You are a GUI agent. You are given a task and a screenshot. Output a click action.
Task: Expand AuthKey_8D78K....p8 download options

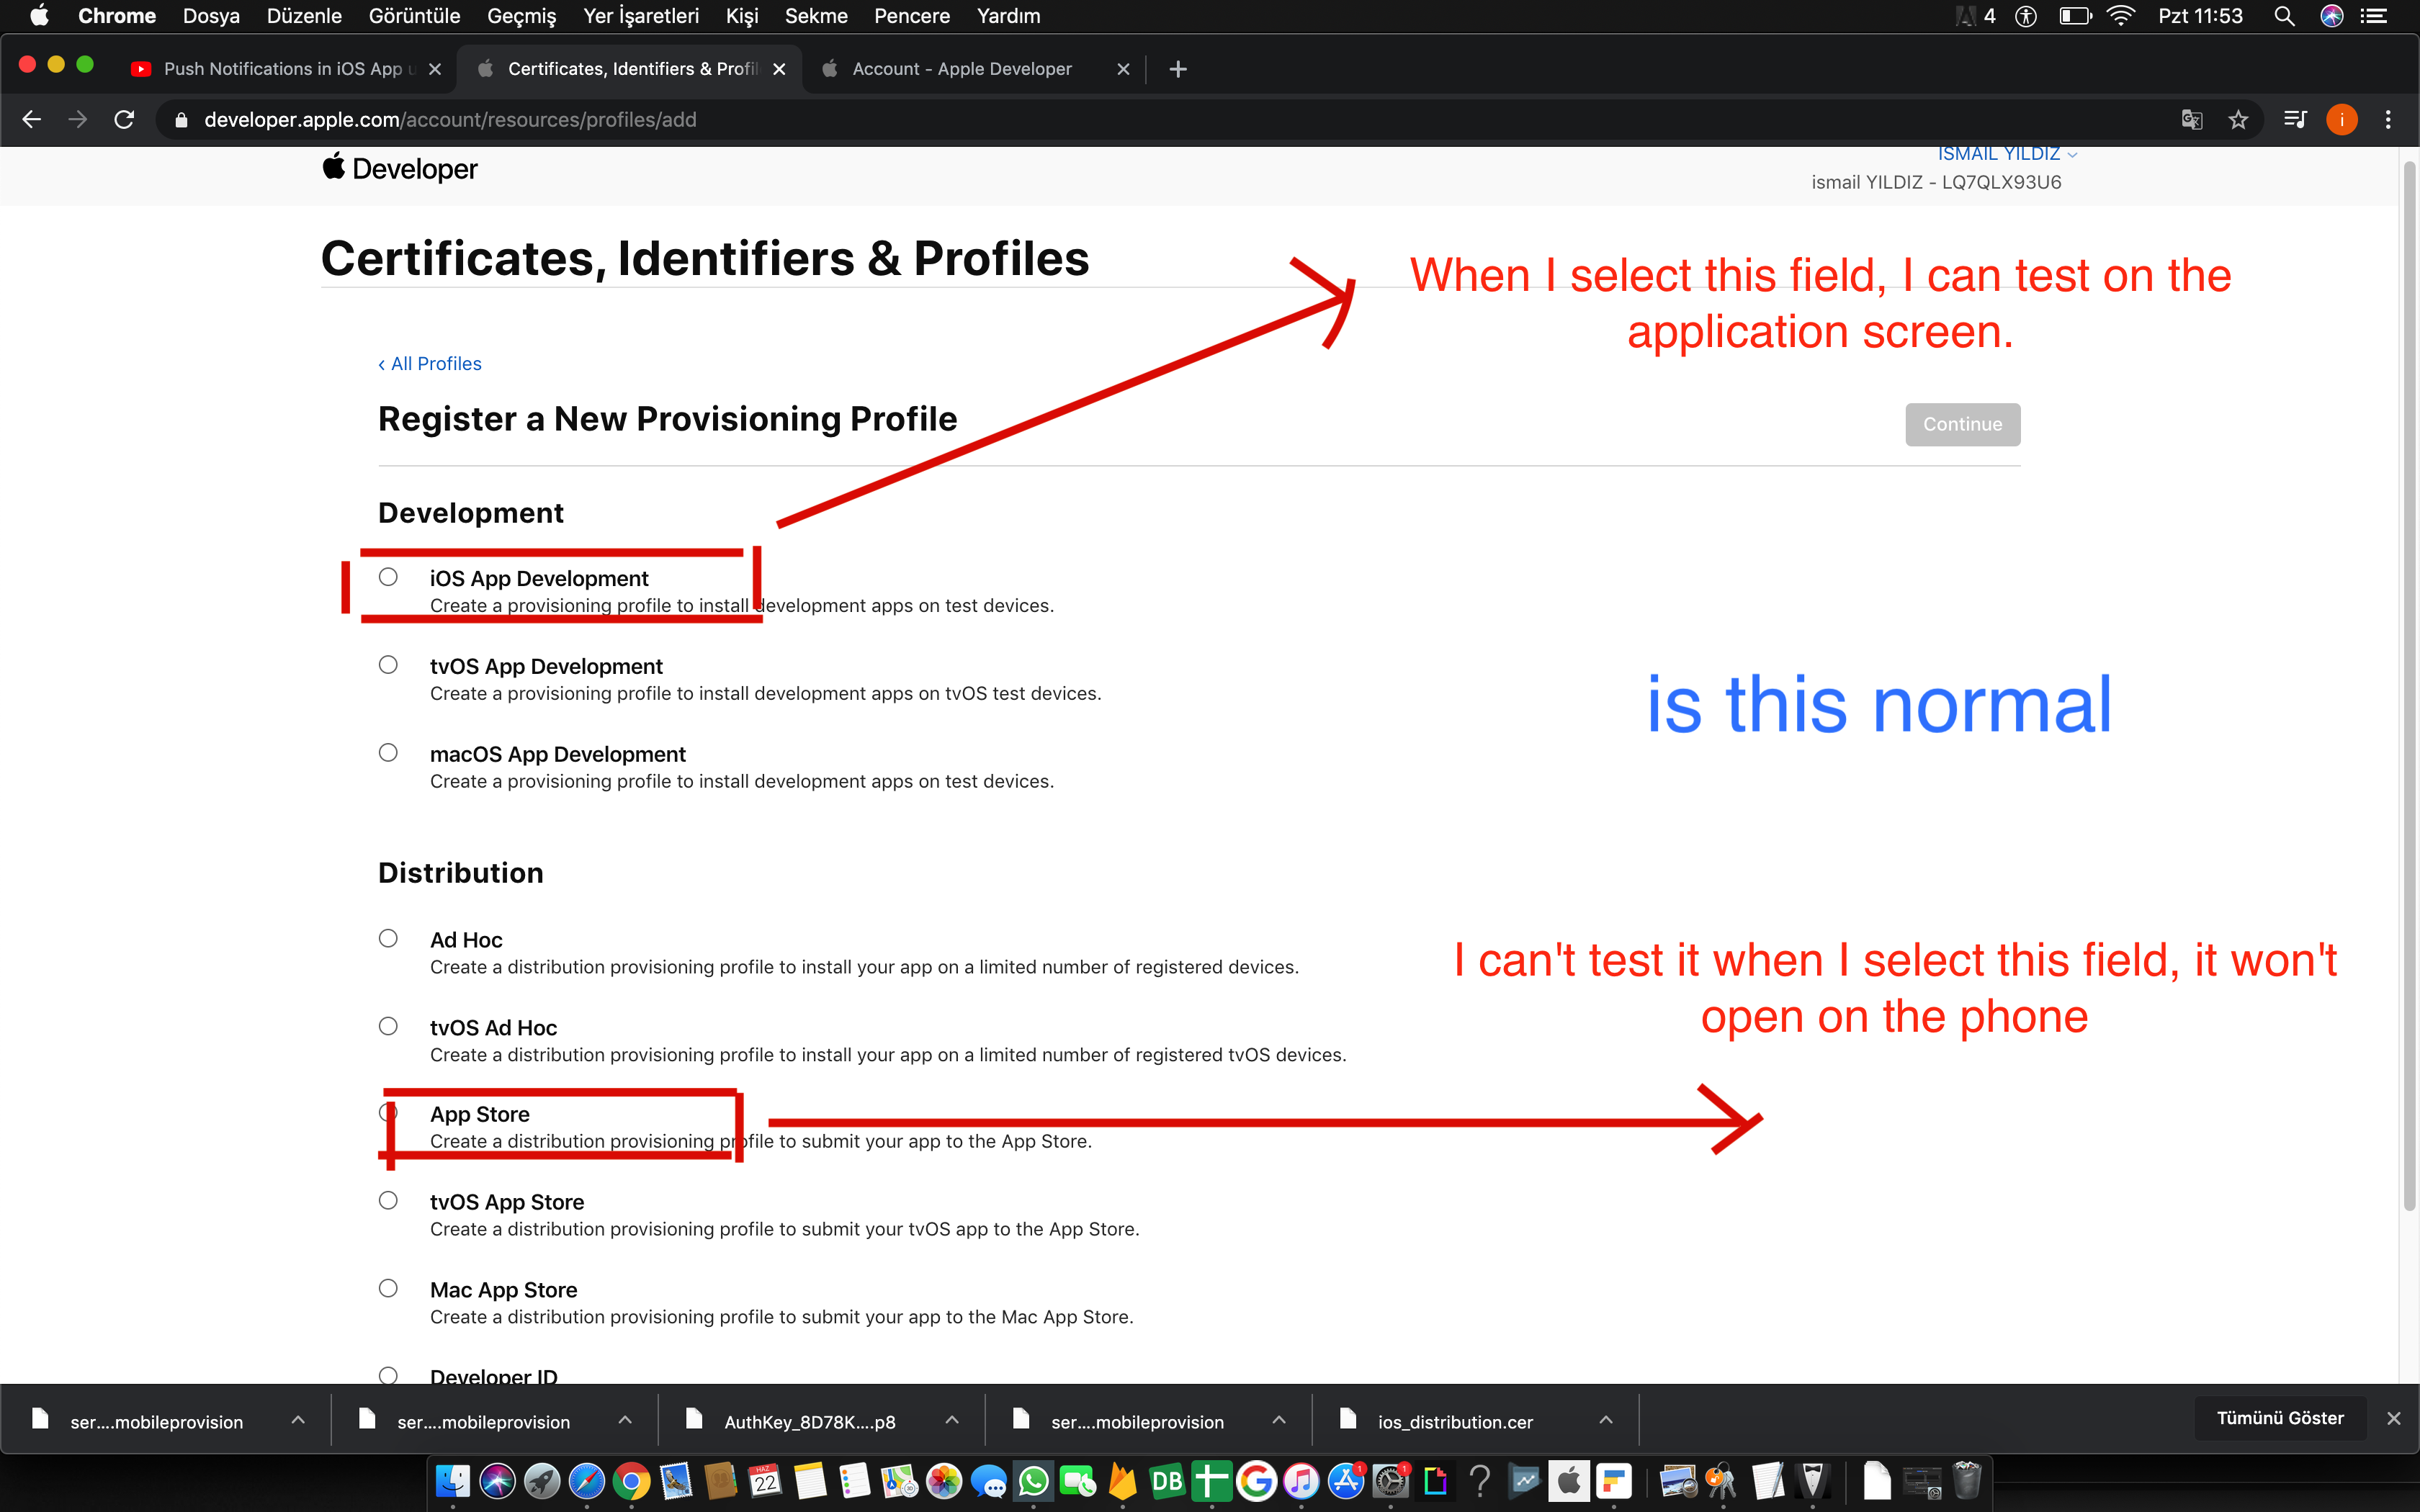[x=952, y=1420]
